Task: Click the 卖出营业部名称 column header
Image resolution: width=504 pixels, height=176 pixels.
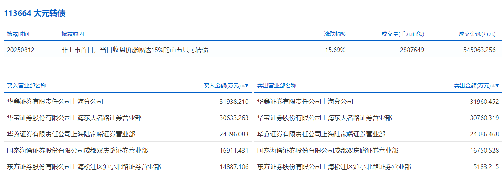Action: coord(277,86)
